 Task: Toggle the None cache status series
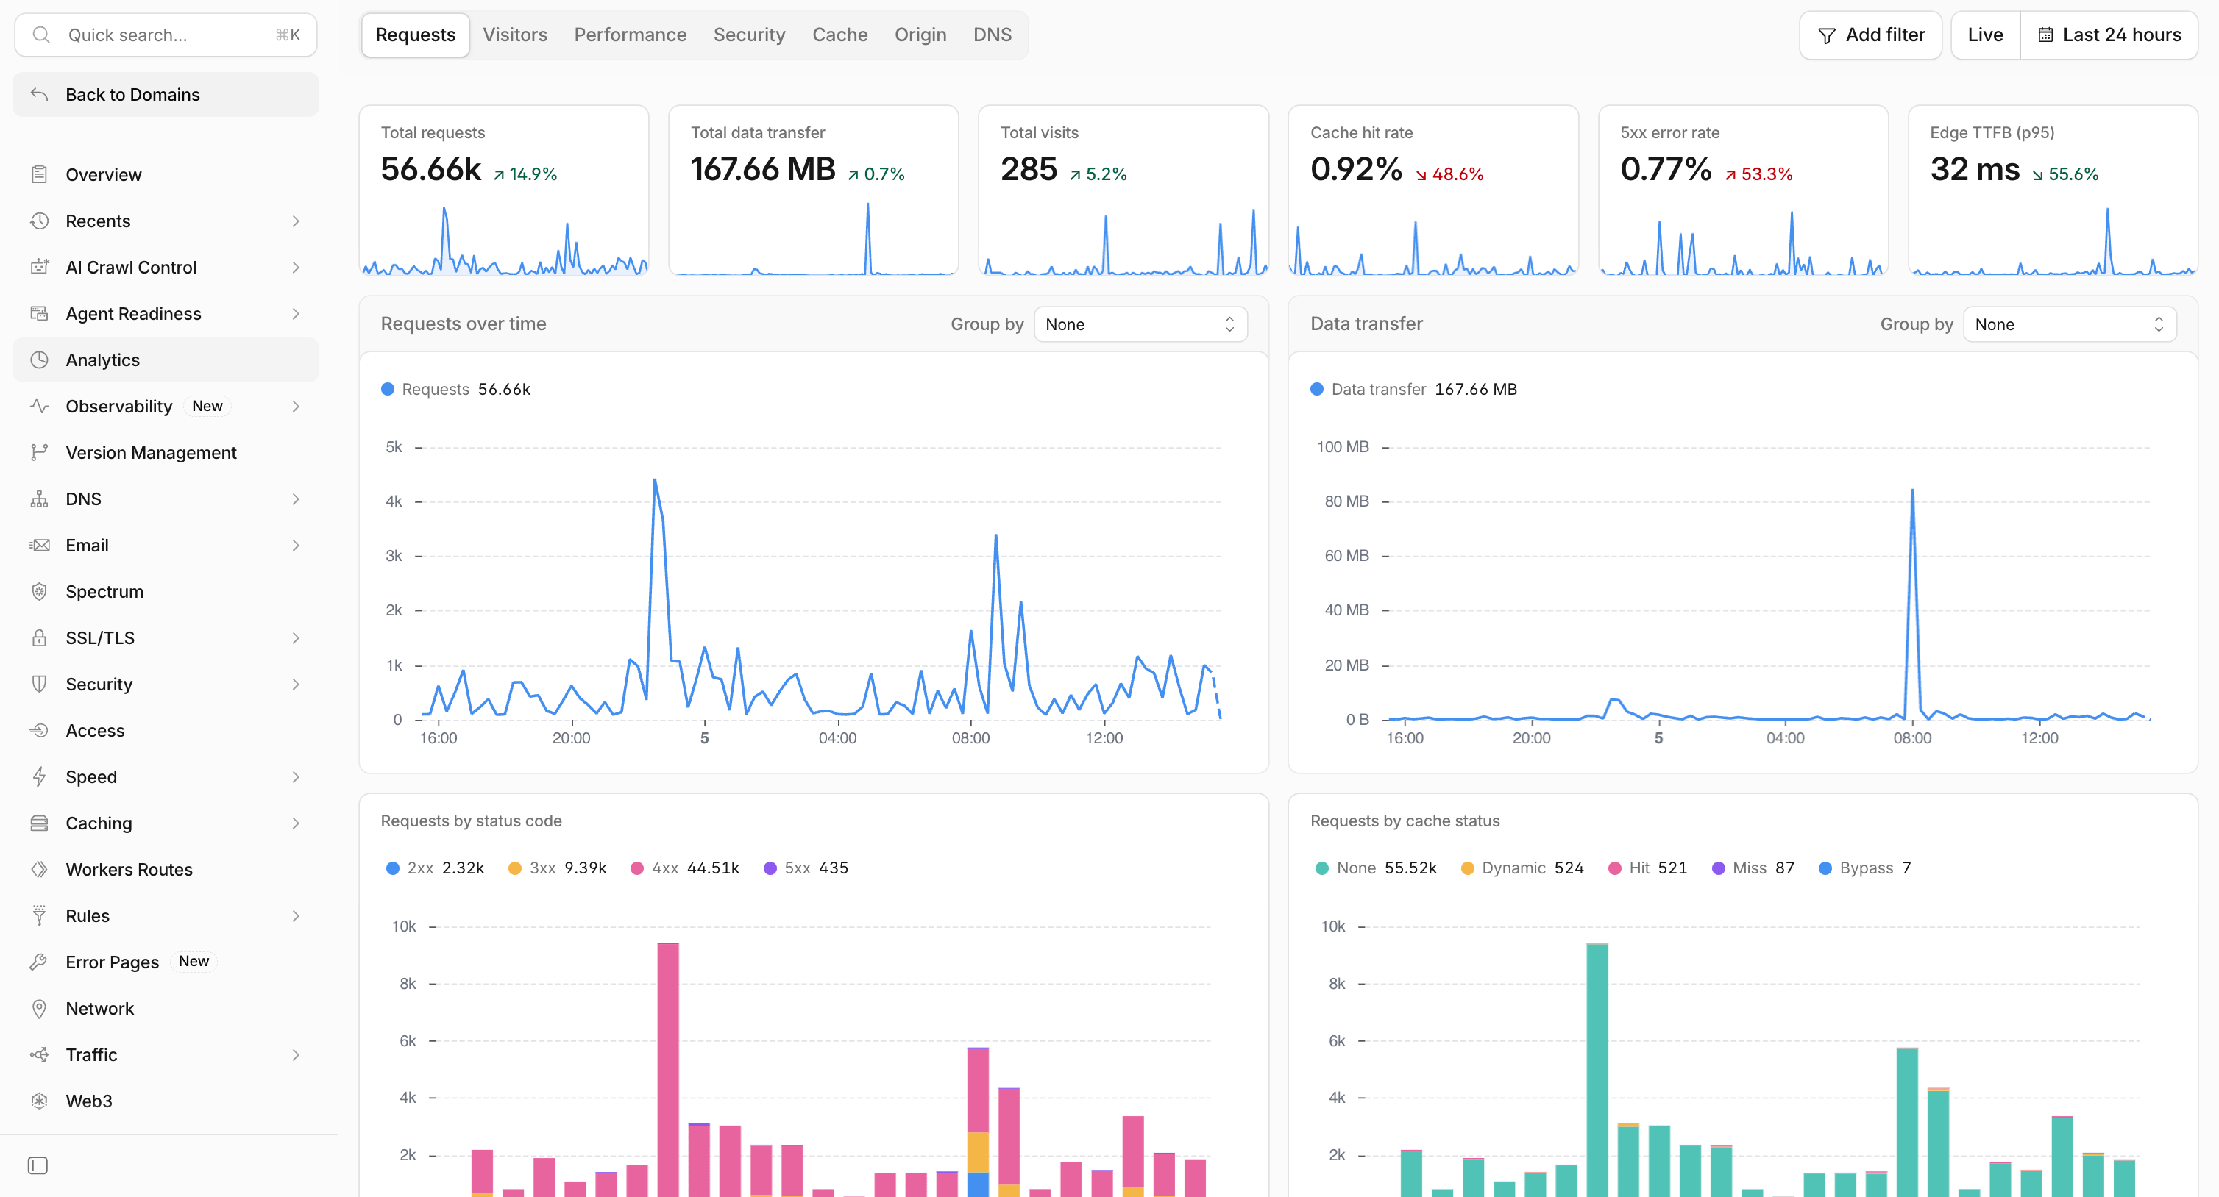[1376, 868]
